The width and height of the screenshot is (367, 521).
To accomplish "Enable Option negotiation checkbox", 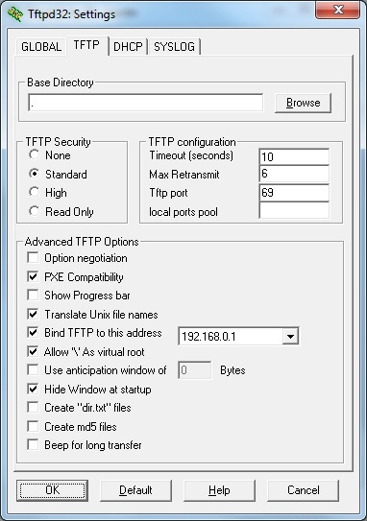I will pyautogui.click(x=33, y=258).
